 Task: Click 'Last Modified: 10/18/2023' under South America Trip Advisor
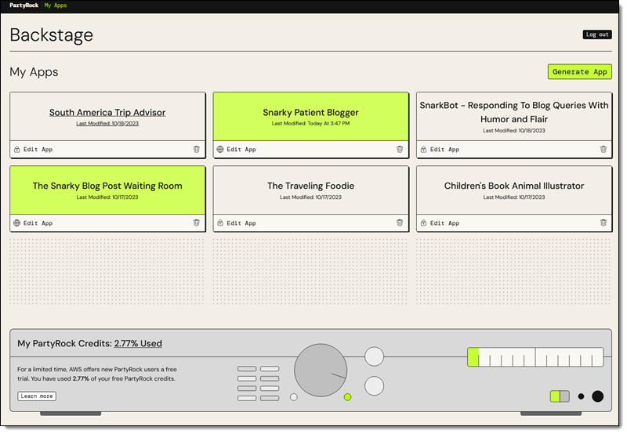point(107,124)
